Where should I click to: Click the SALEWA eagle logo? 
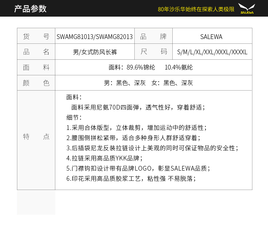(x=247, y=8)
